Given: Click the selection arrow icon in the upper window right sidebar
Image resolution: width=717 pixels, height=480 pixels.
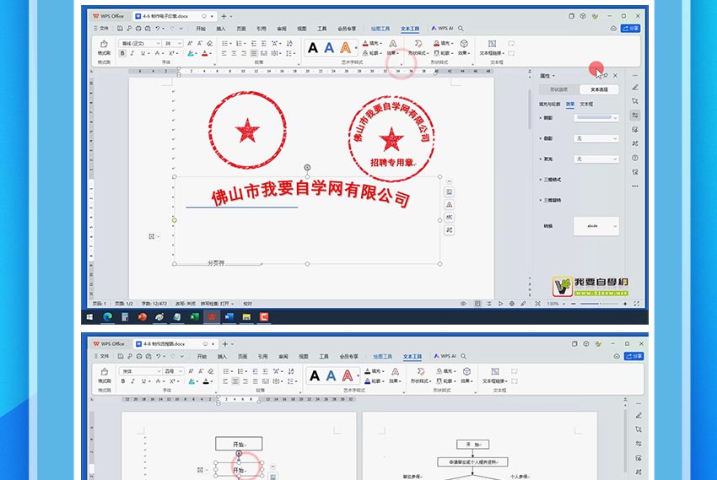Looking at the screenshot, I should 635,101.
